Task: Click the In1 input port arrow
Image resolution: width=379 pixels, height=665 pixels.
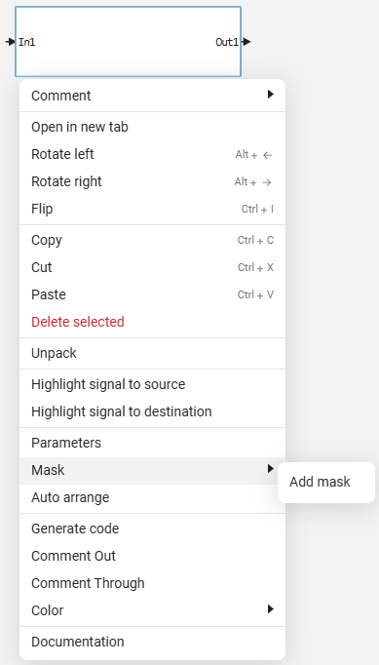Action: pos(10,42)
